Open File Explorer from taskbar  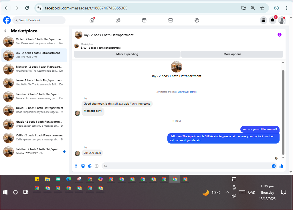(x=47, y=179)
